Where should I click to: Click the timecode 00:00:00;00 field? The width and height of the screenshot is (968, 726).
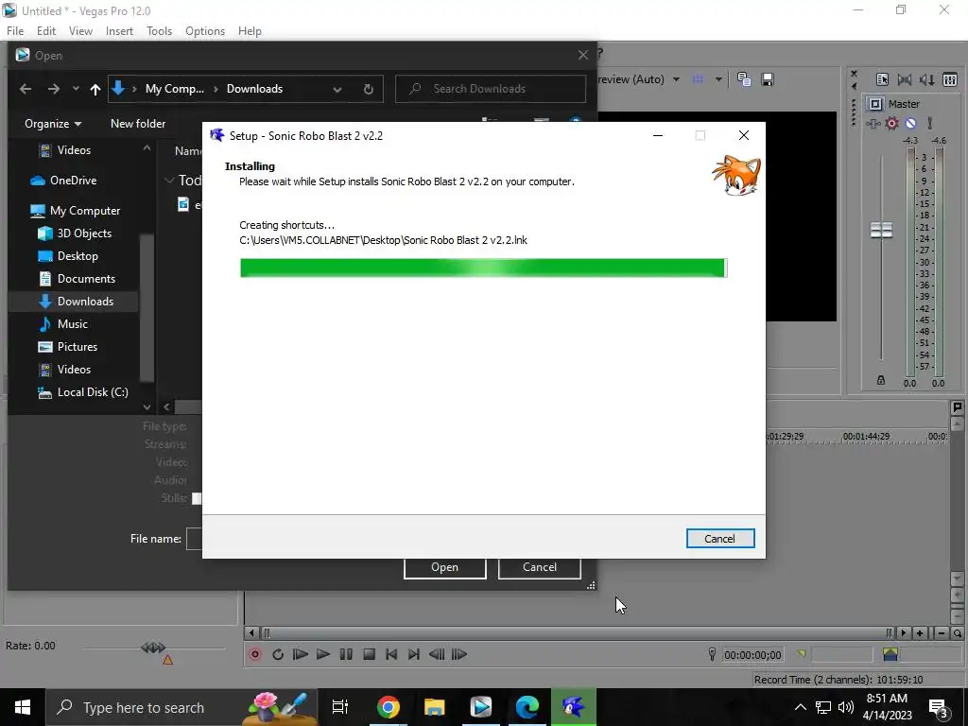click(752, 654)
